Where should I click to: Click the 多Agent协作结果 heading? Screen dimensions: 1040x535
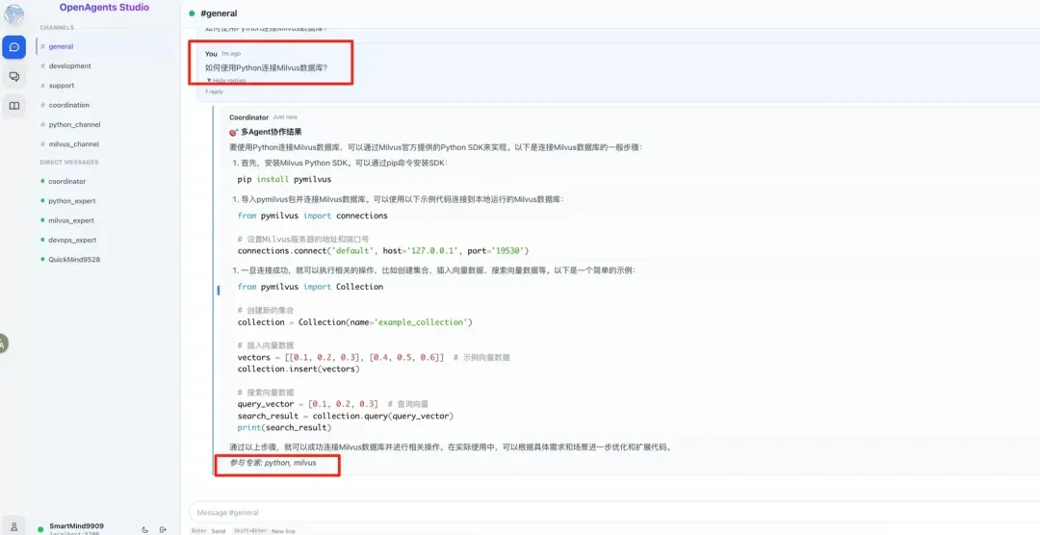pos(271,132)
